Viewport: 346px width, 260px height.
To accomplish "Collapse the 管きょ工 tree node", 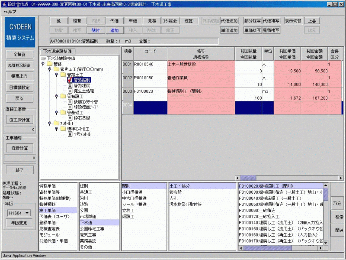I will 49,69.
